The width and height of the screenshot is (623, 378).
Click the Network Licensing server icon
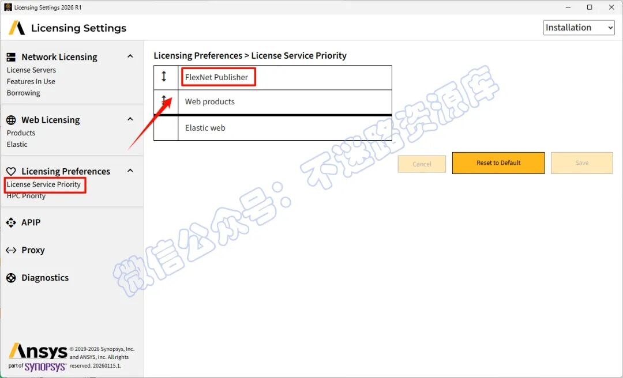(11, 57)
